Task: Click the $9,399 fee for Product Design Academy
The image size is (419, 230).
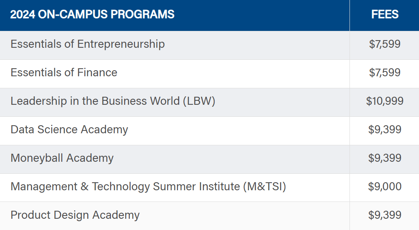Action: 385,215
